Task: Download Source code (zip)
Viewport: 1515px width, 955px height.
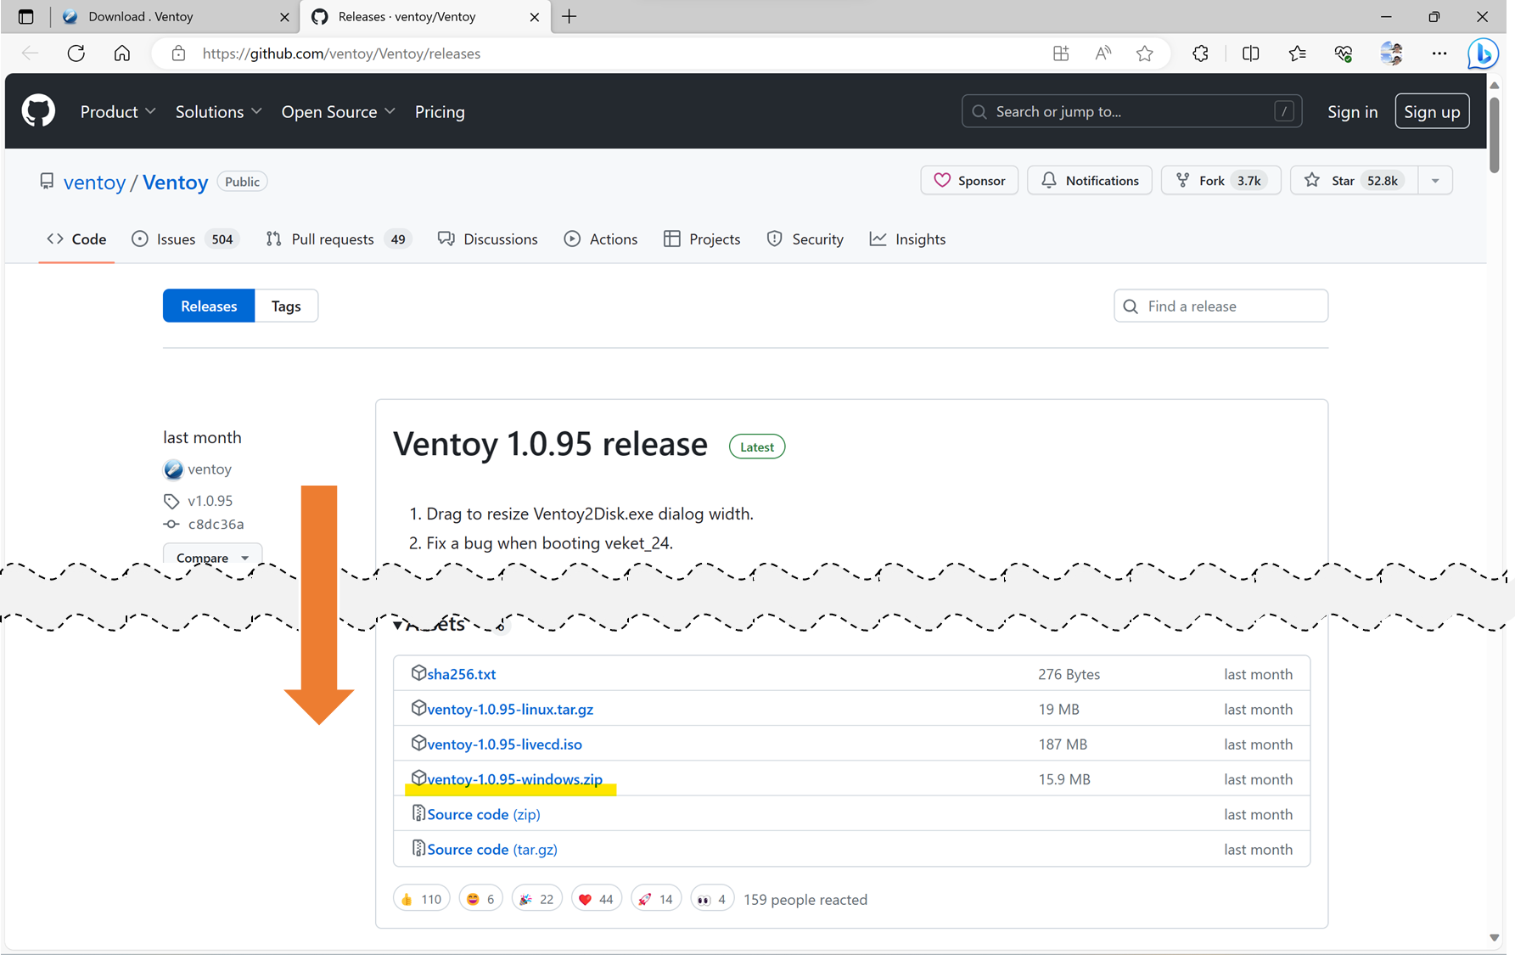Action: [x=484, y=814]
